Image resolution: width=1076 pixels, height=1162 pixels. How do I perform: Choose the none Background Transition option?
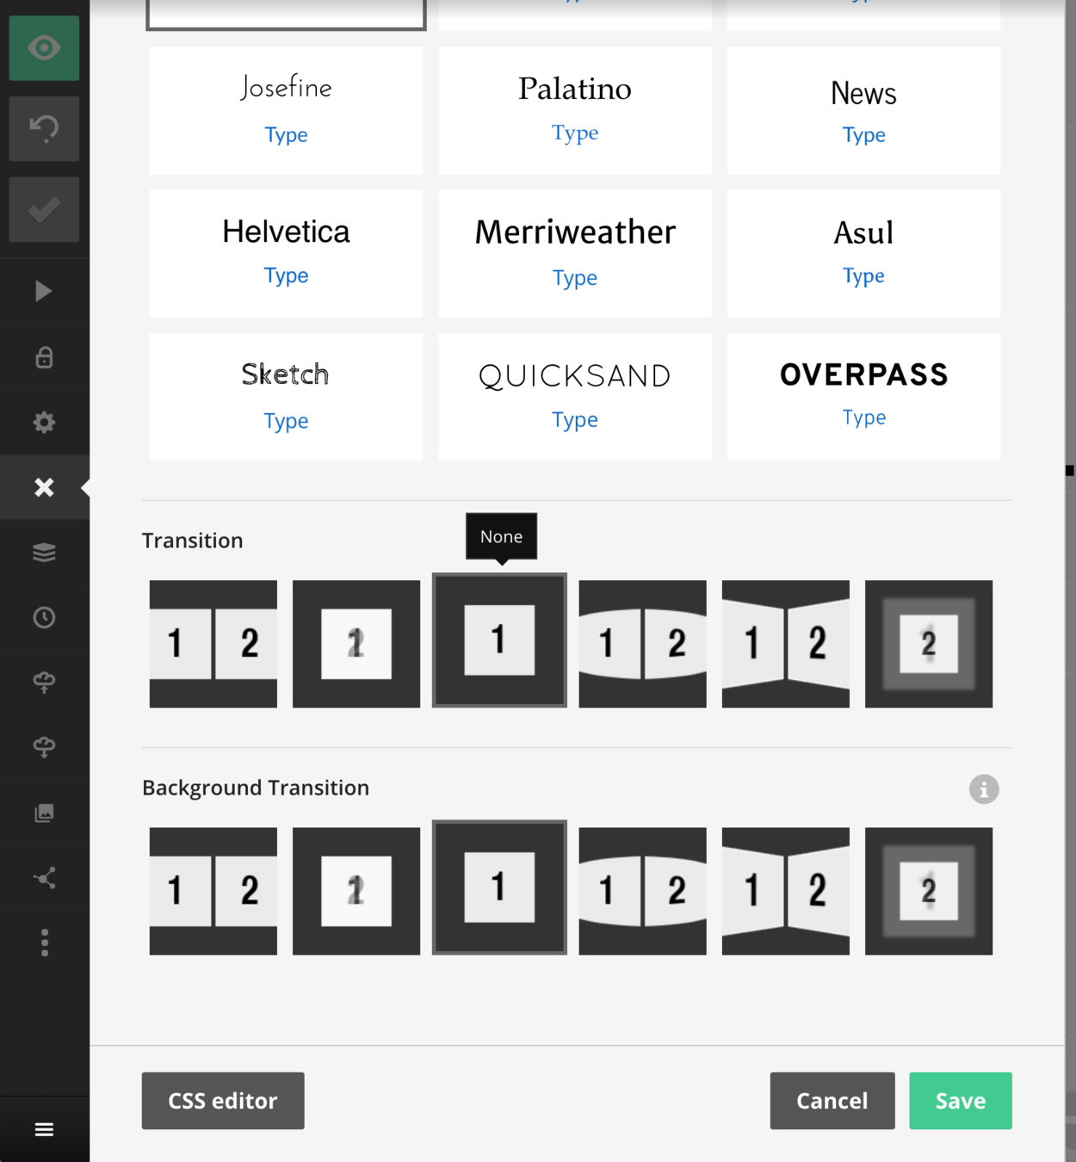(x=499, y=887)
